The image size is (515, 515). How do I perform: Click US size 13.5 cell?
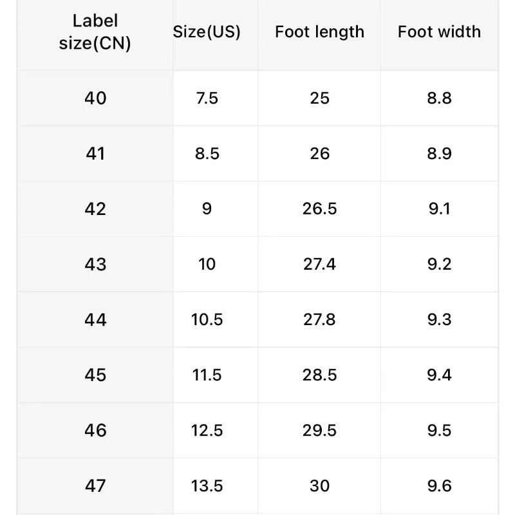pyautogui.click(x=207, y=486)
